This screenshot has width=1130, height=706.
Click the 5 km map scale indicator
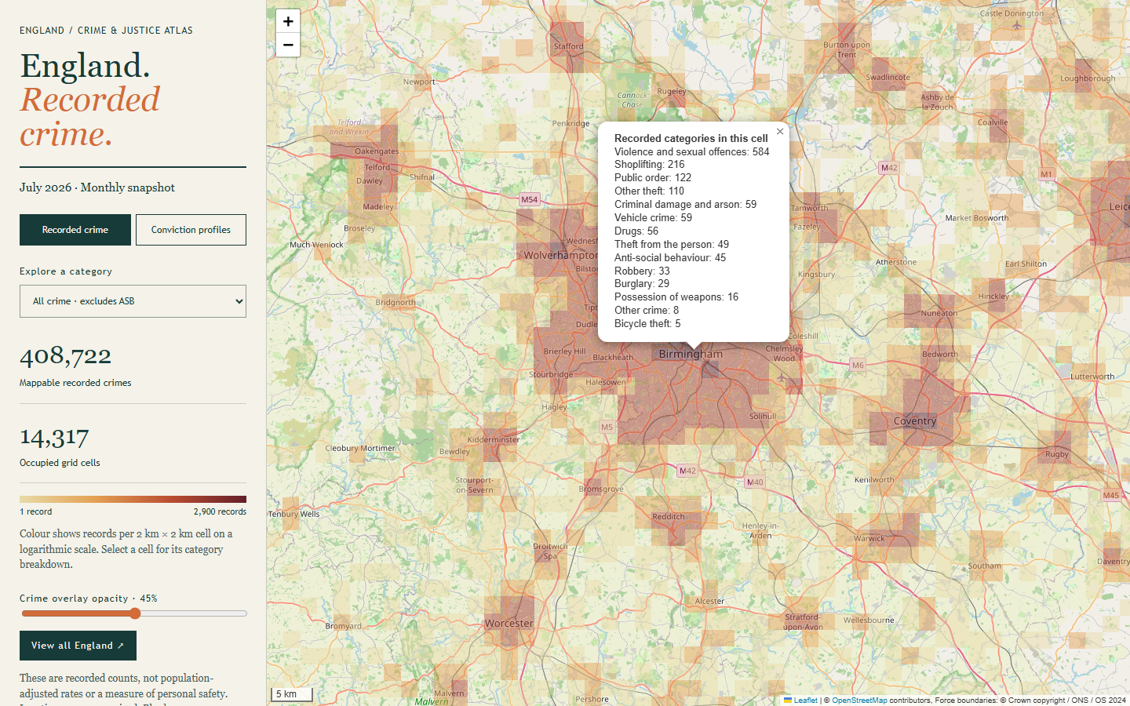(x=292, y=694)
